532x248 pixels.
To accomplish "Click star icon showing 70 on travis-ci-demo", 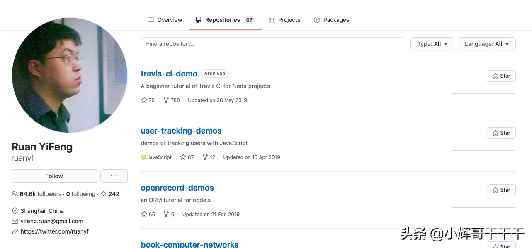I will point(144,100).
